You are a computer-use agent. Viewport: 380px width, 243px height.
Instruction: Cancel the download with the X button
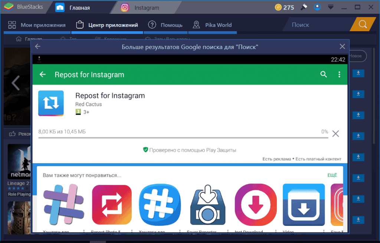pyautogui.click(x=335, y=133)
